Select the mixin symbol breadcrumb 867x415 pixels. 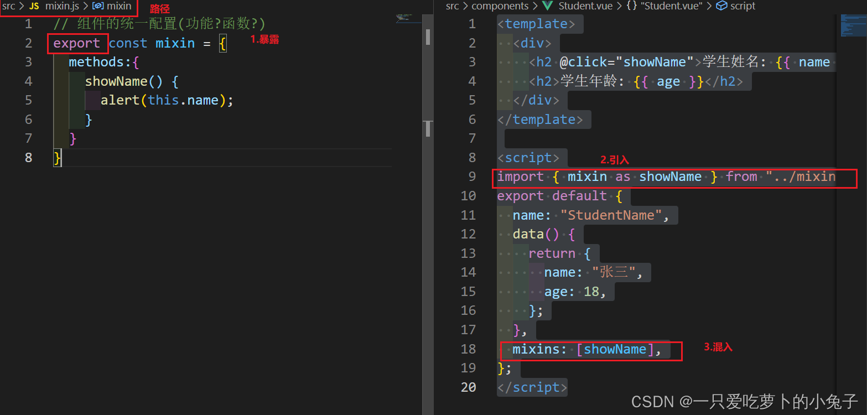(x=119, y=6)
